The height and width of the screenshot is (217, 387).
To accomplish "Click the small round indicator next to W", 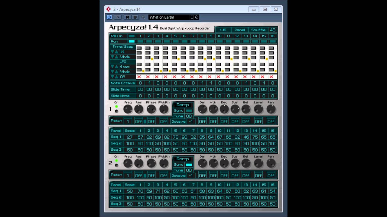I will pyautogui.click(x=143, y=17).
